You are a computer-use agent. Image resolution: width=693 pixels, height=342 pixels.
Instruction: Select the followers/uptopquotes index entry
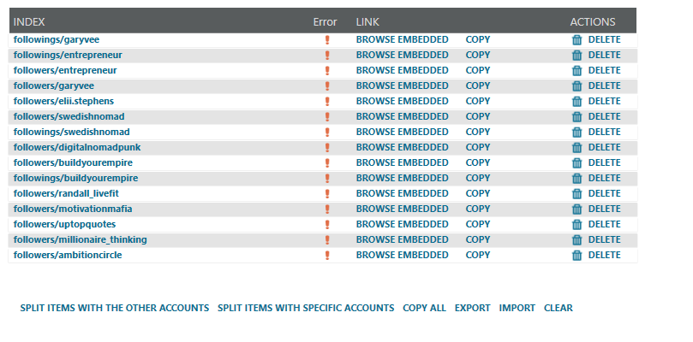64,224
